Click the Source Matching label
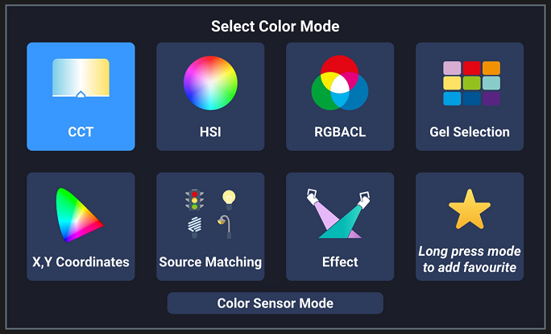 tap(210, 262)
